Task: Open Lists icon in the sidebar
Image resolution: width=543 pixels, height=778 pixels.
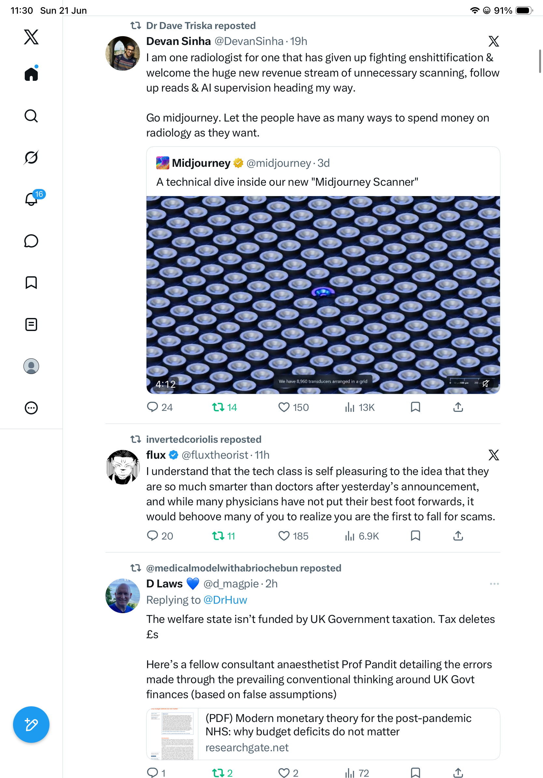Action: tap(31, 324)
